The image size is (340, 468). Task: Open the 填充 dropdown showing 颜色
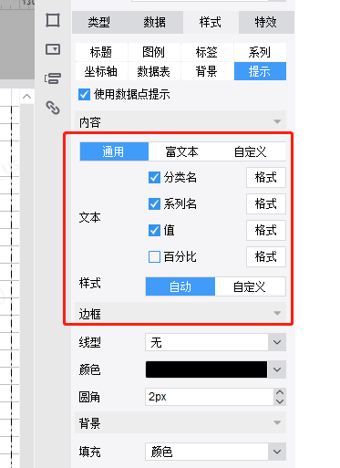pos(215,452)
